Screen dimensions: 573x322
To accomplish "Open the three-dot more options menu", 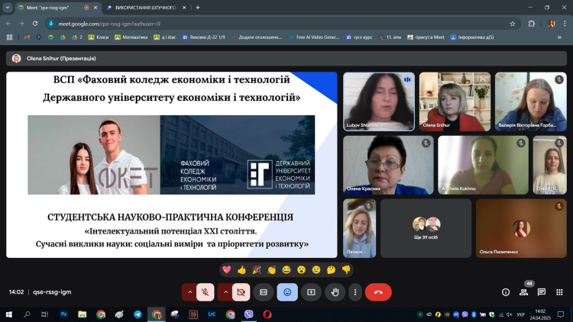I will 354,291.
